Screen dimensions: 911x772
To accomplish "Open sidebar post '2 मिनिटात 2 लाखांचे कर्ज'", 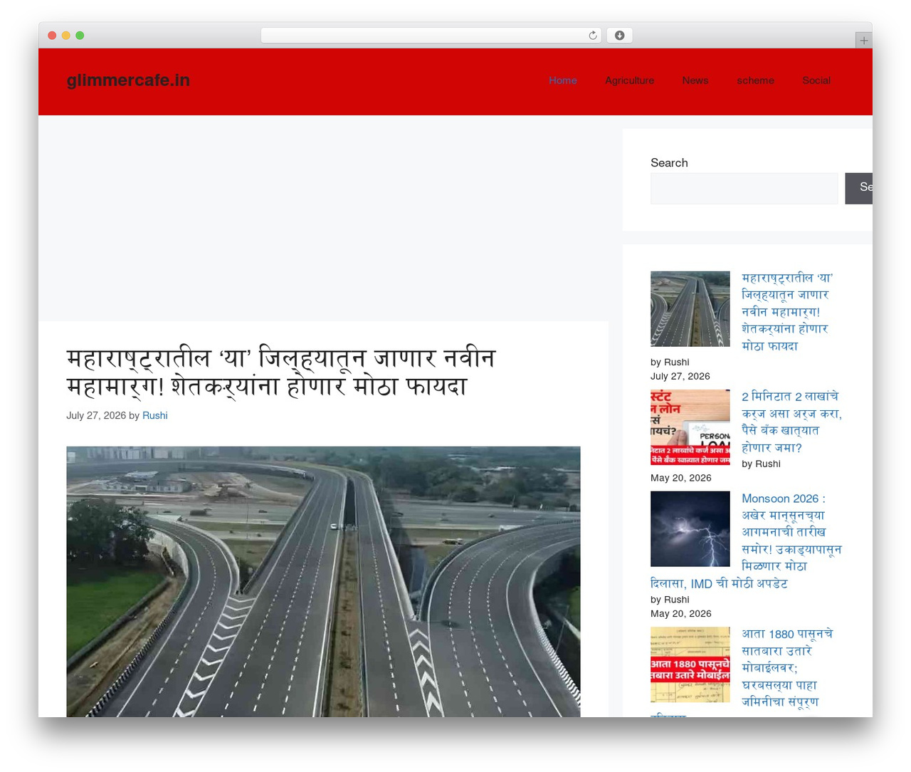I will 791,422.
